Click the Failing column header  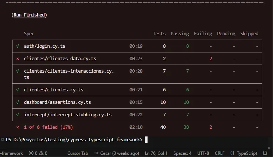pos(203,34)
